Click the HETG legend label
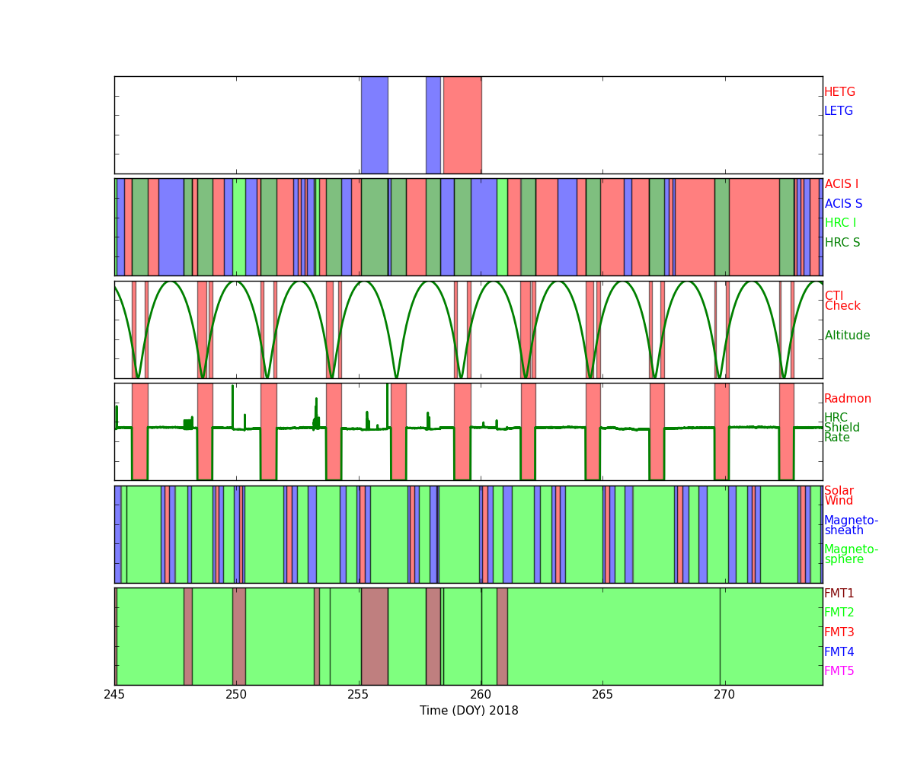914x761 pixels. pos(839,92)
